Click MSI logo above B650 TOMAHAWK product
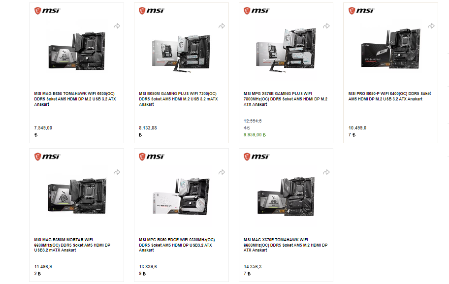 [47, 11]
